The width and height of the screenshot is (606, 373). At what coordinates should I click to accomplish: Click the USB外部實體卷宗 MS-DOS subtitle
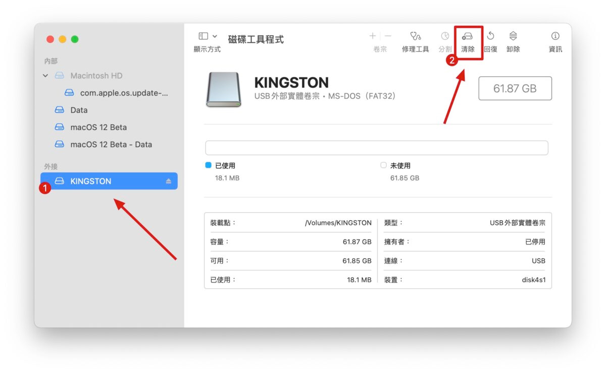(325, 96)
